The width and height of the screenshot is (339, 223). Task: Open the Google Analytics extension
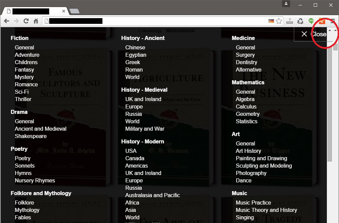(321, 21)
